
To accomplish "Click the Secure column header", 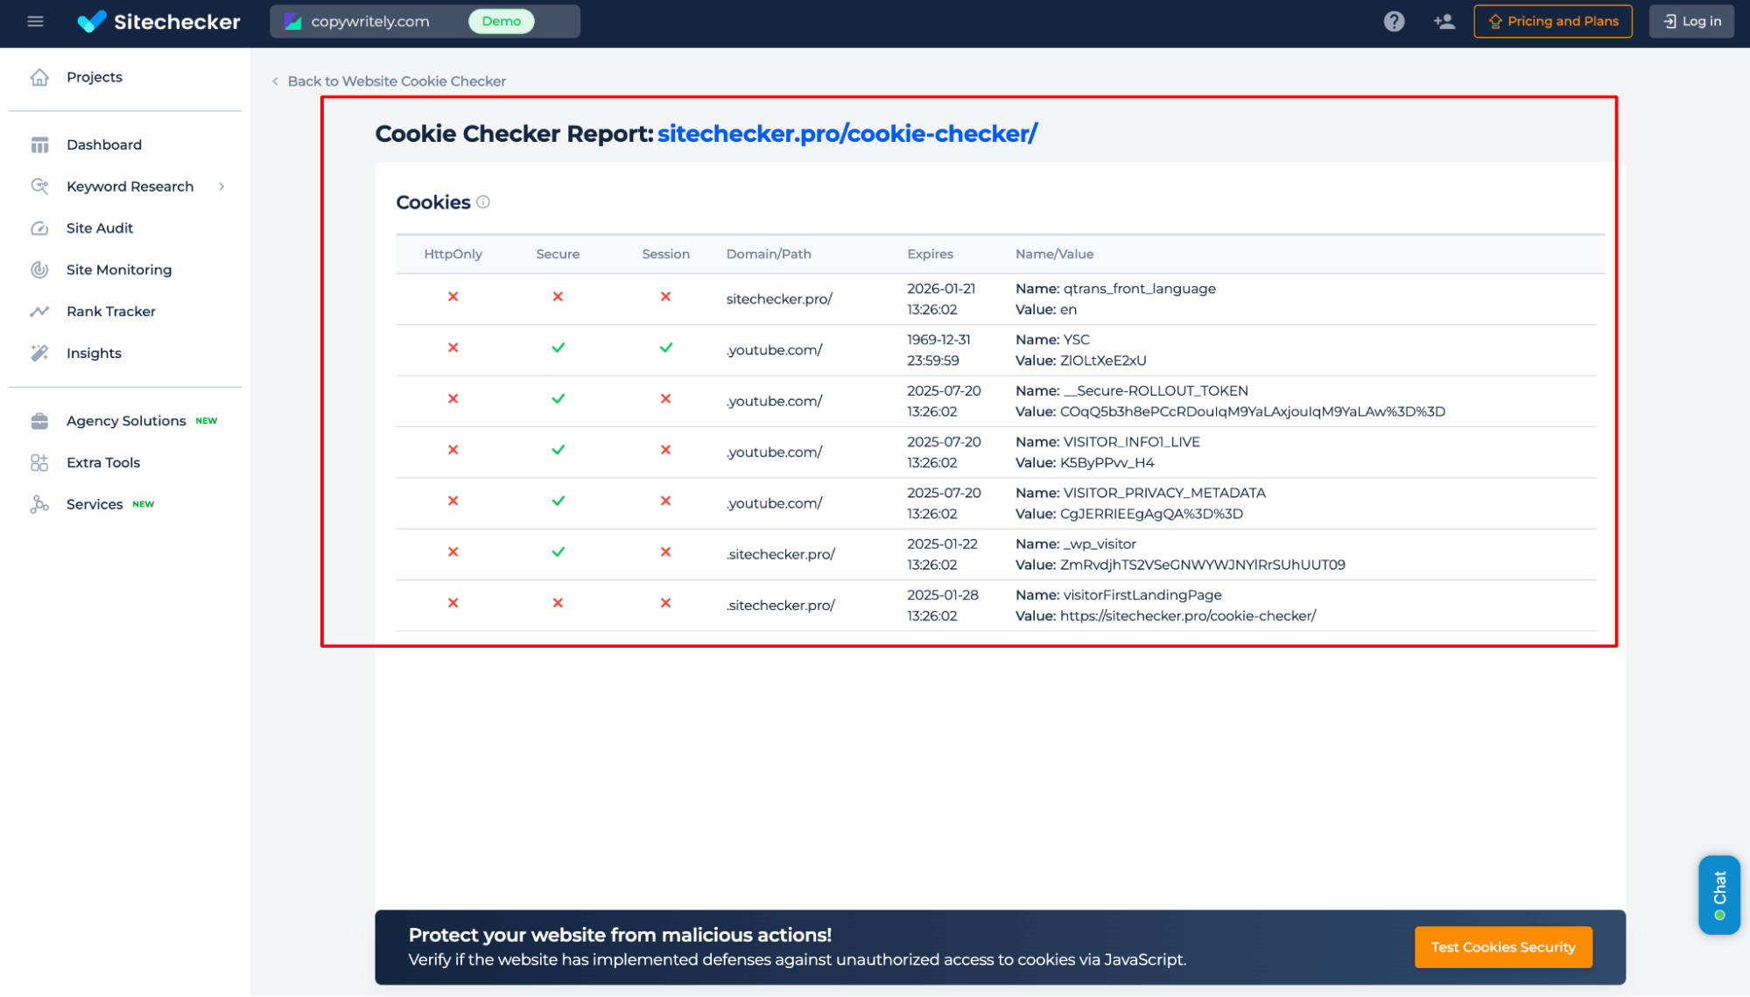I will pyautogui.click(x=558, y=254).
